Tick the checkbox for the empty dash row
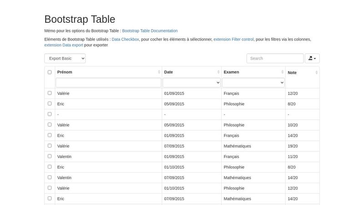 click(x=50, y=114)
